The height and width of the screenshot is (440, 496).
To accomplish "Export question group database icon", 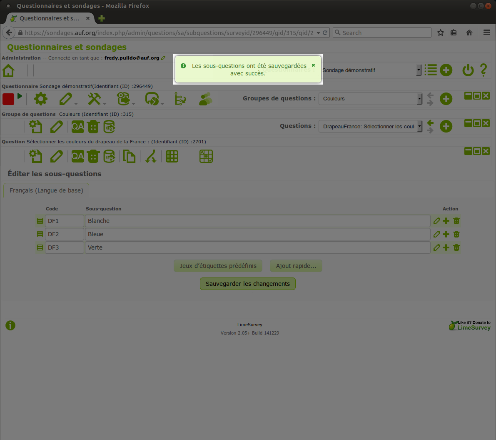I will (x=110, y=127).
